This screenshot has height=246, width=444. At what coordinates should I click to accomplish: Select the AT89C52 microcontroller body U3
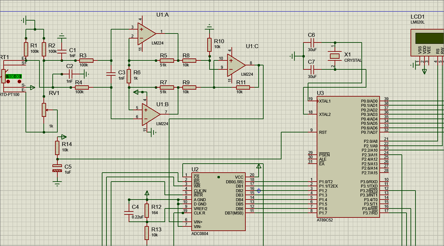pyautogui.click(x=348, y=157)
